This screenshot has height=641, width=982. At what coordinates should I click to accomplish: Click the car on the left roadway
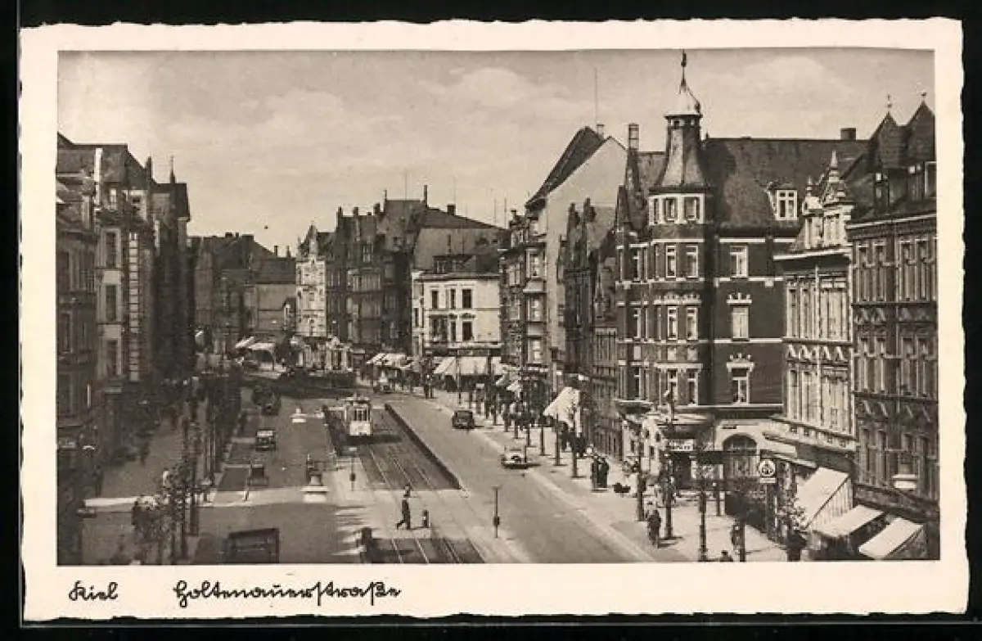click(x=264, y=440)
